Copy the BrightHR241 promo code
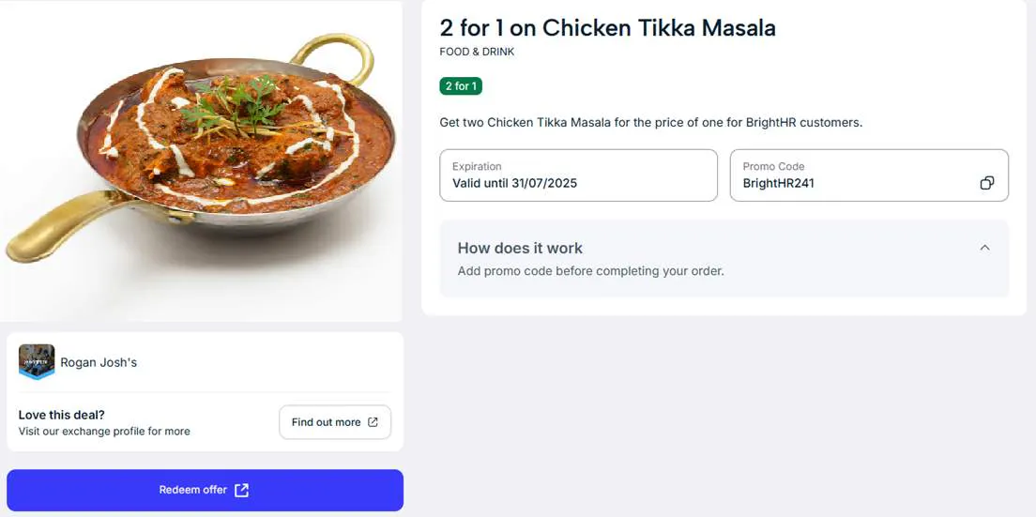Screen dimensions: 1036x517 986,183
